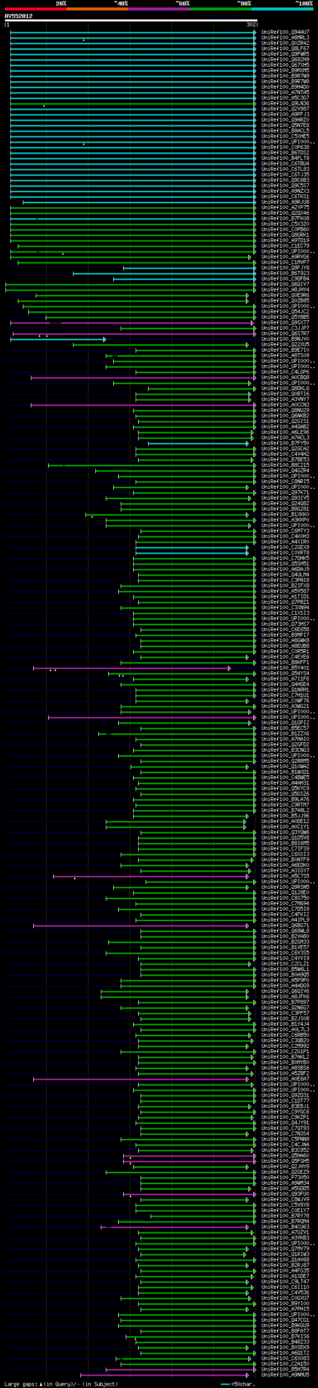The height and width of the screenshot is (1388, 318).
Task: Select the UniRef100_A0CCN3 label
Action: [x=285, y=405]
